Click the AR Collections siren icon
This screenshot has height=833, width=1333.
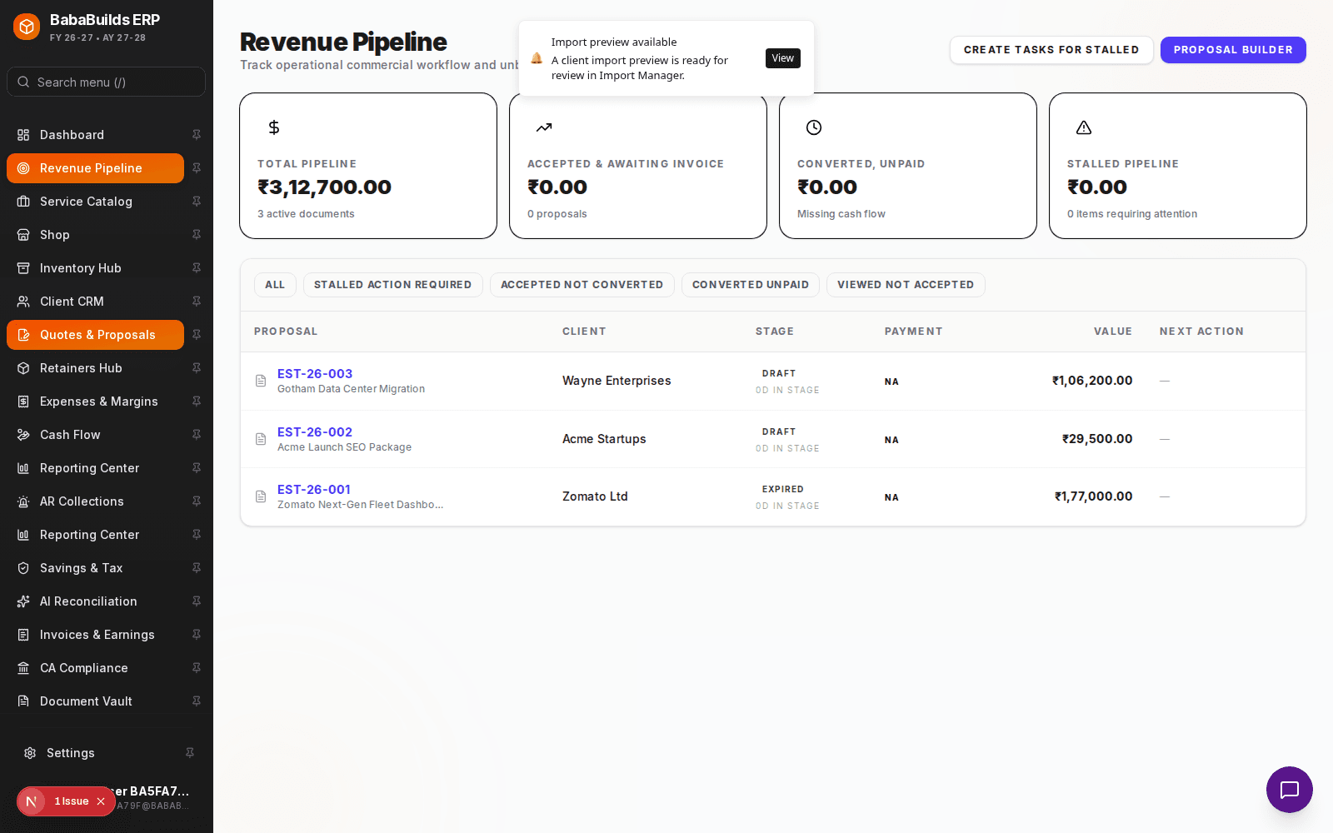(23, 501)
